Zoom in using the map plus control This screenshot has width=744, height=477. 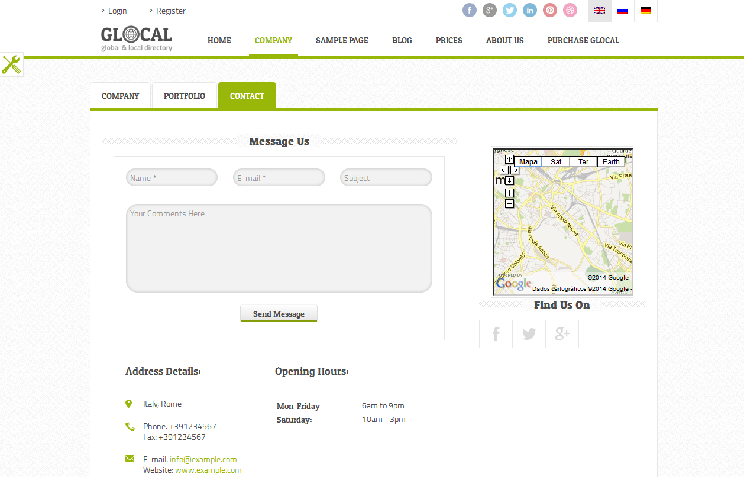509,192
